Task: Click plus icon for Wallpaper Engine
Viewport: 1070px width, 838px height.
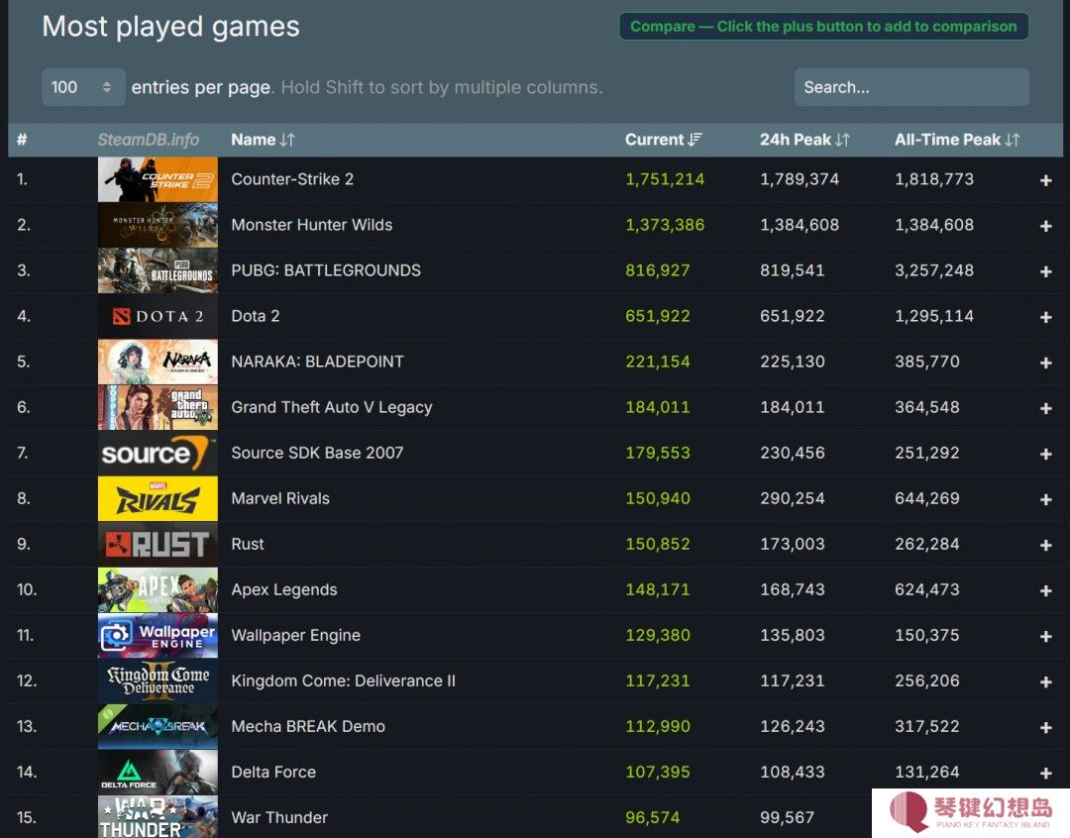Action: pyautogui.click(x=1045, y=636)
